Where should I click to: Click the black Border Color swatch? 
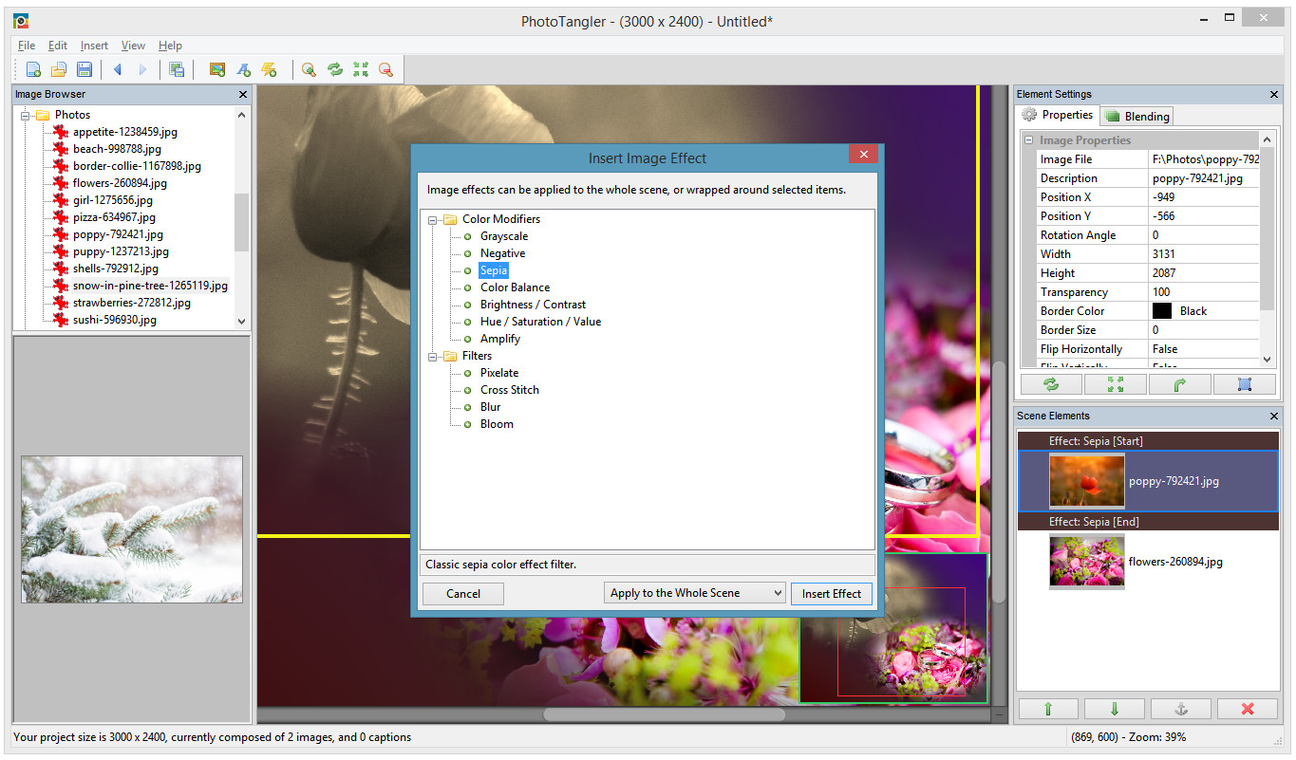point(1162,310)
